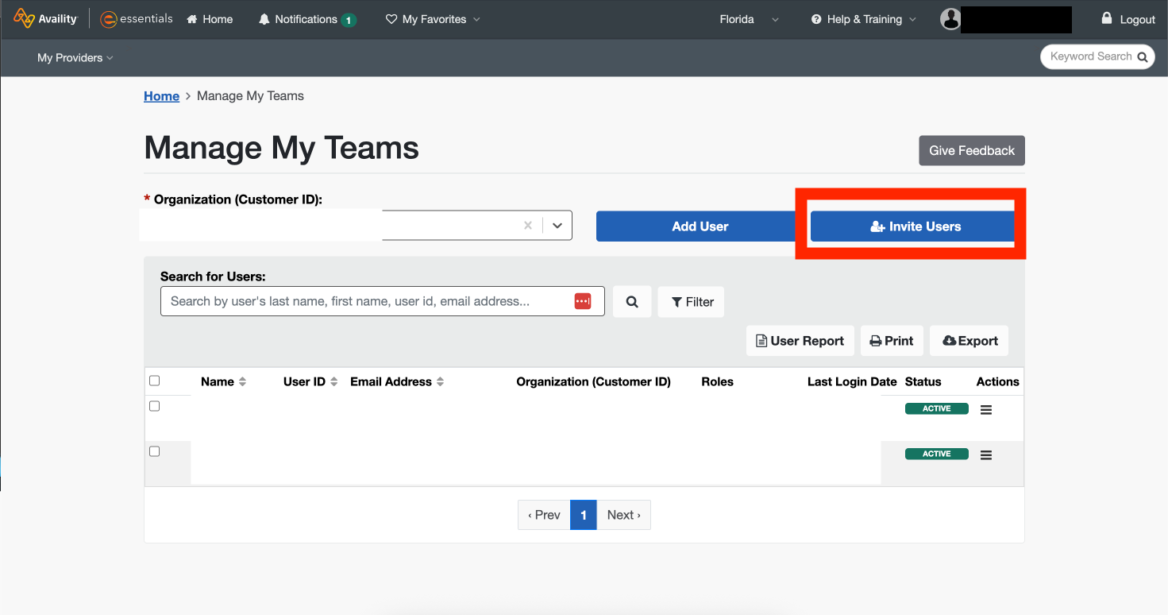Screen dimensions: 1168x615
Task: Click the User Report button
Action: [x=800, y=341]
